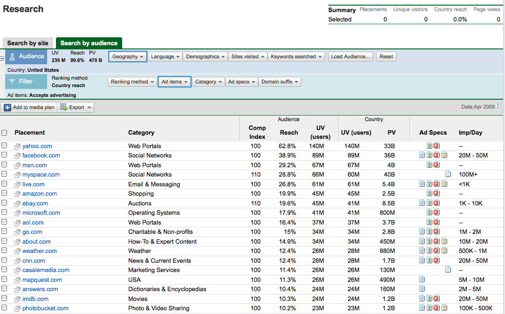Open the Demographics dropdown
This screenshot has width=505, height=314.
pos(205,57)
